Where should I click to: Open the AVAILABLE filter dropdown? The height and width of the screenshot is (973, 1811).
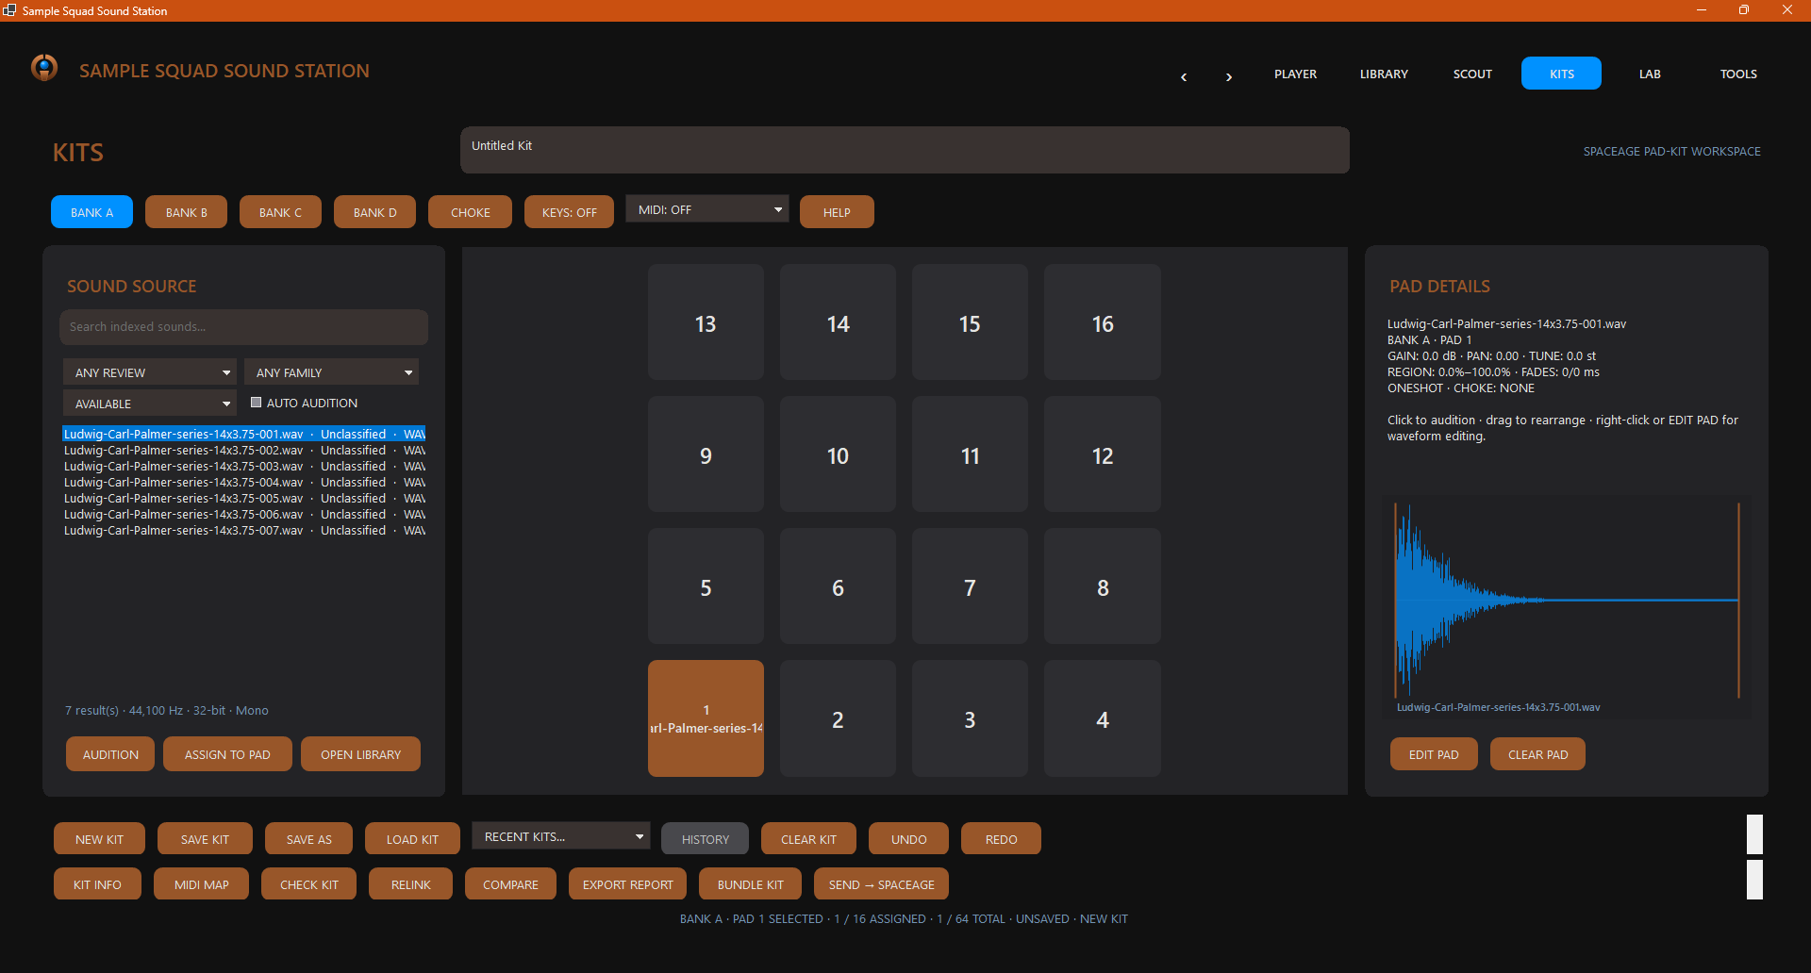(150, 404)
